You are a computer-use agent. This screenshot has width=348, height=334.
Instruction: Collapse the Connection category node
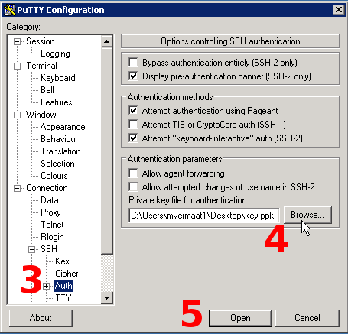pos(17,188)
